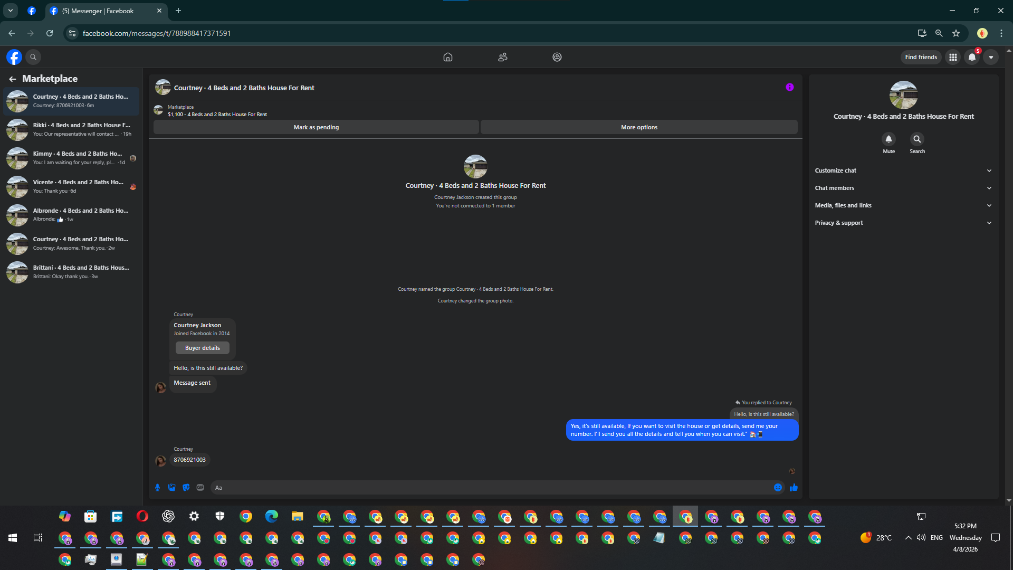Open the GIF picker icon
The width and height of the screenshot is (1013, 570).
click(200, 488)
